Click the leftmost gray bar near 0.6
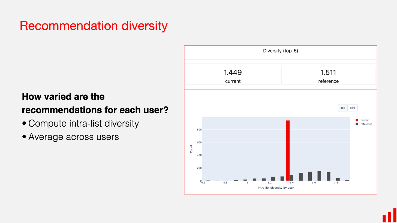 coord(208,180)
